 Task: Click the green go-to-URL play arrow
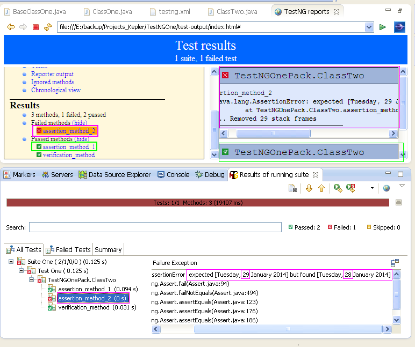tap(382, 27)
